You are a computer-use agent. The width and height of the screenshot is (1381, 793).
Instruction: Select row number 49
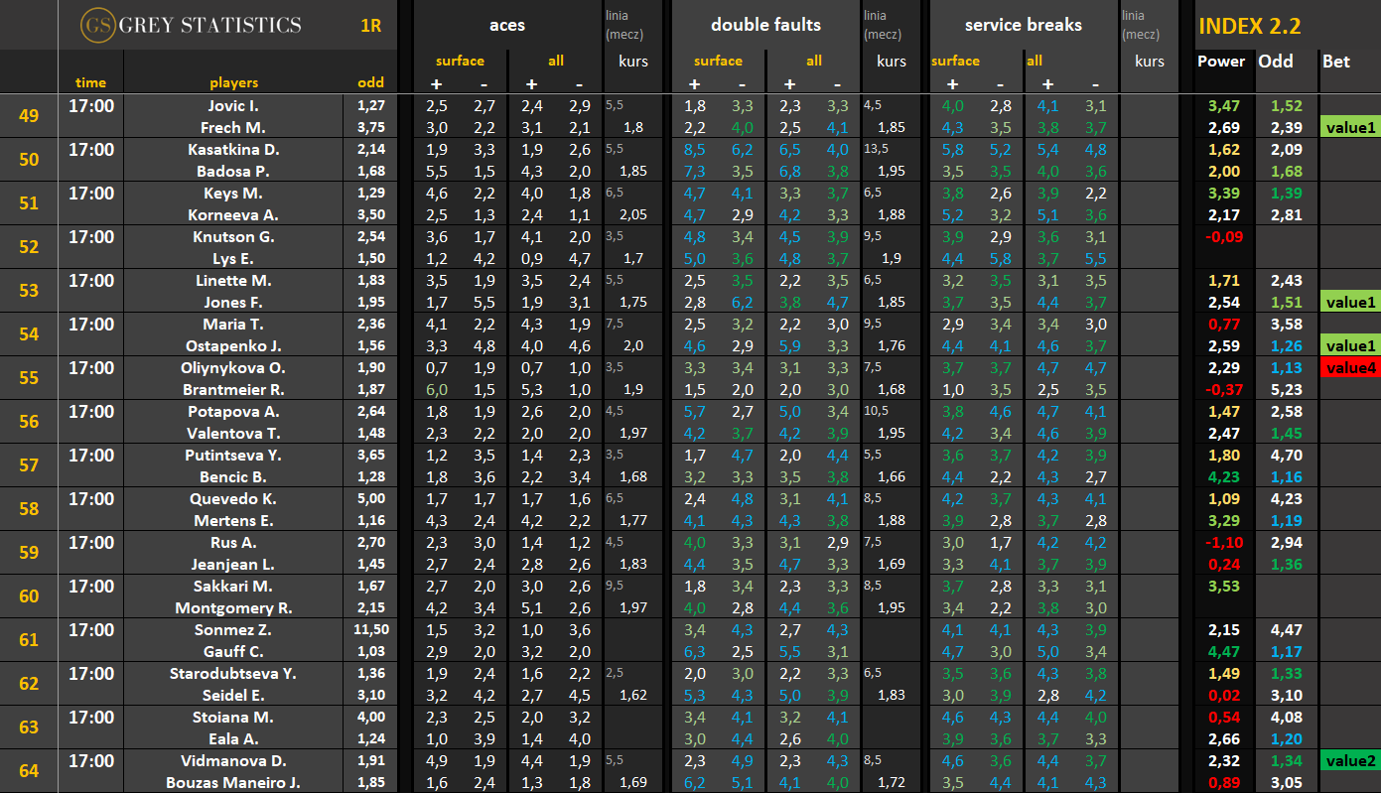click(x=29, y=116)
